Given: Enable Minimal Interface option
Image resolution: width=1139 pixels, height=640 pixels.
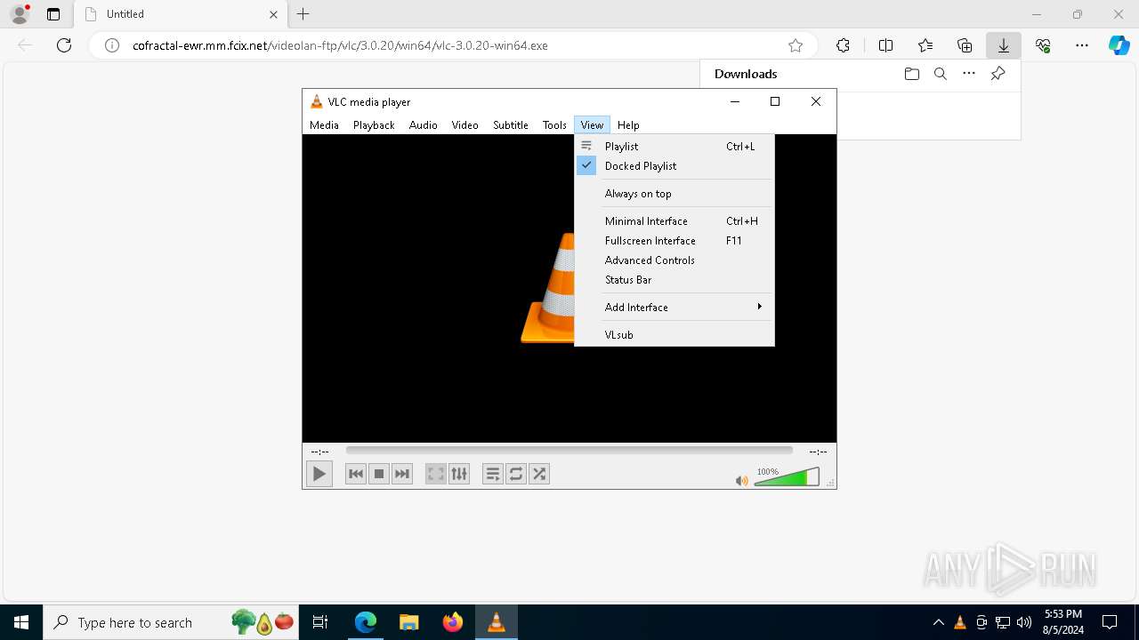Looking at the screenshot, I should tap(675, 221).
